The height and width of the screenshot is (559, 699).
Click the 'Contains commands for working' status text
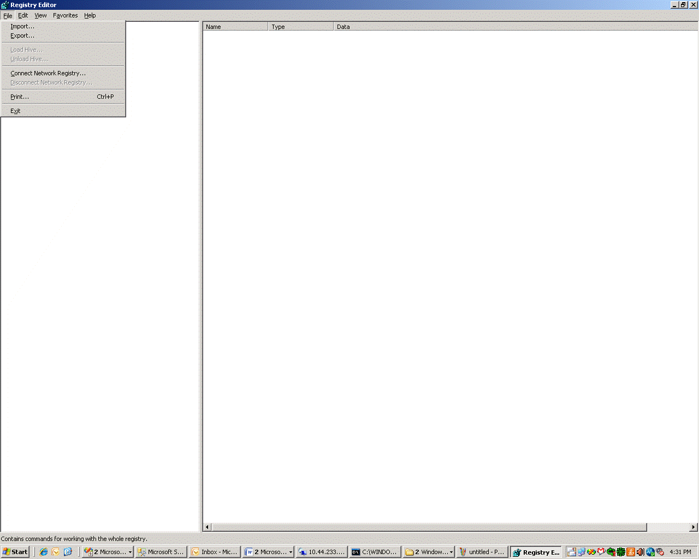coord(74,539)
